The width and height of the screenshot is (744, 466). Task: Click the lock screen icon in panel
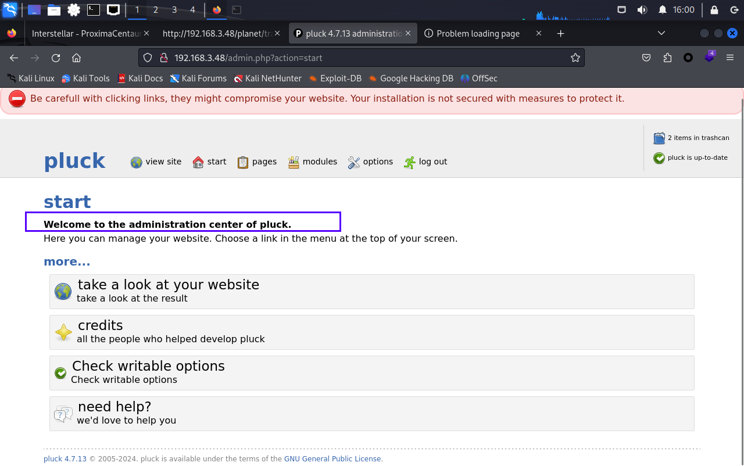pyautogui.click(x=714, y=9)
